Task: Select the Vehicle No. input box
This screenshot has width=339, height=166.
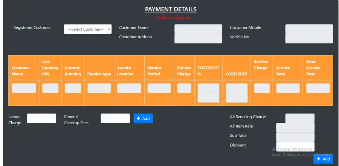Action: pyautogui.click(x=309, y=38)
